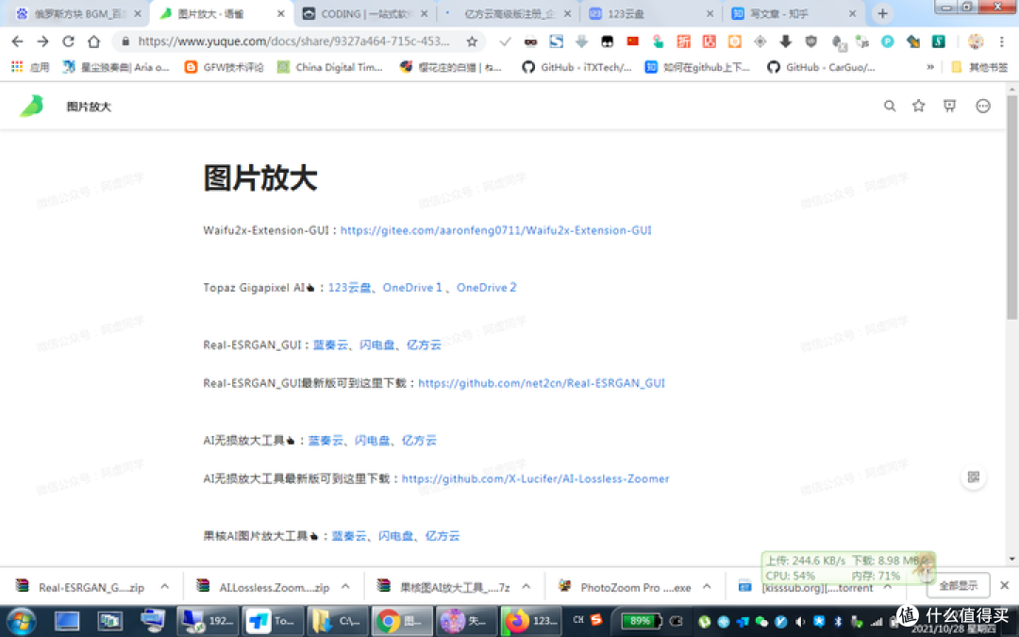Open the overflow bookmarks chevron
The image size is (1019, 637).
pyautogui.click(x=929, y=66)
